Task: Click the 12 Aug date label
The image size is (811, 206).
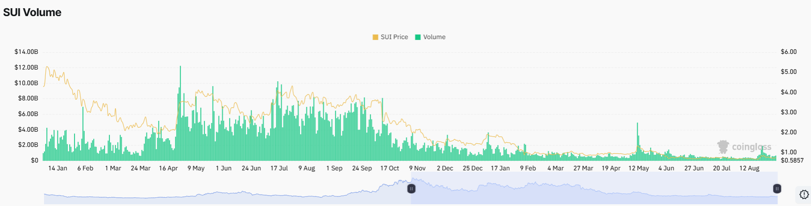Action: pyautogui.click(x=750, y=168)
